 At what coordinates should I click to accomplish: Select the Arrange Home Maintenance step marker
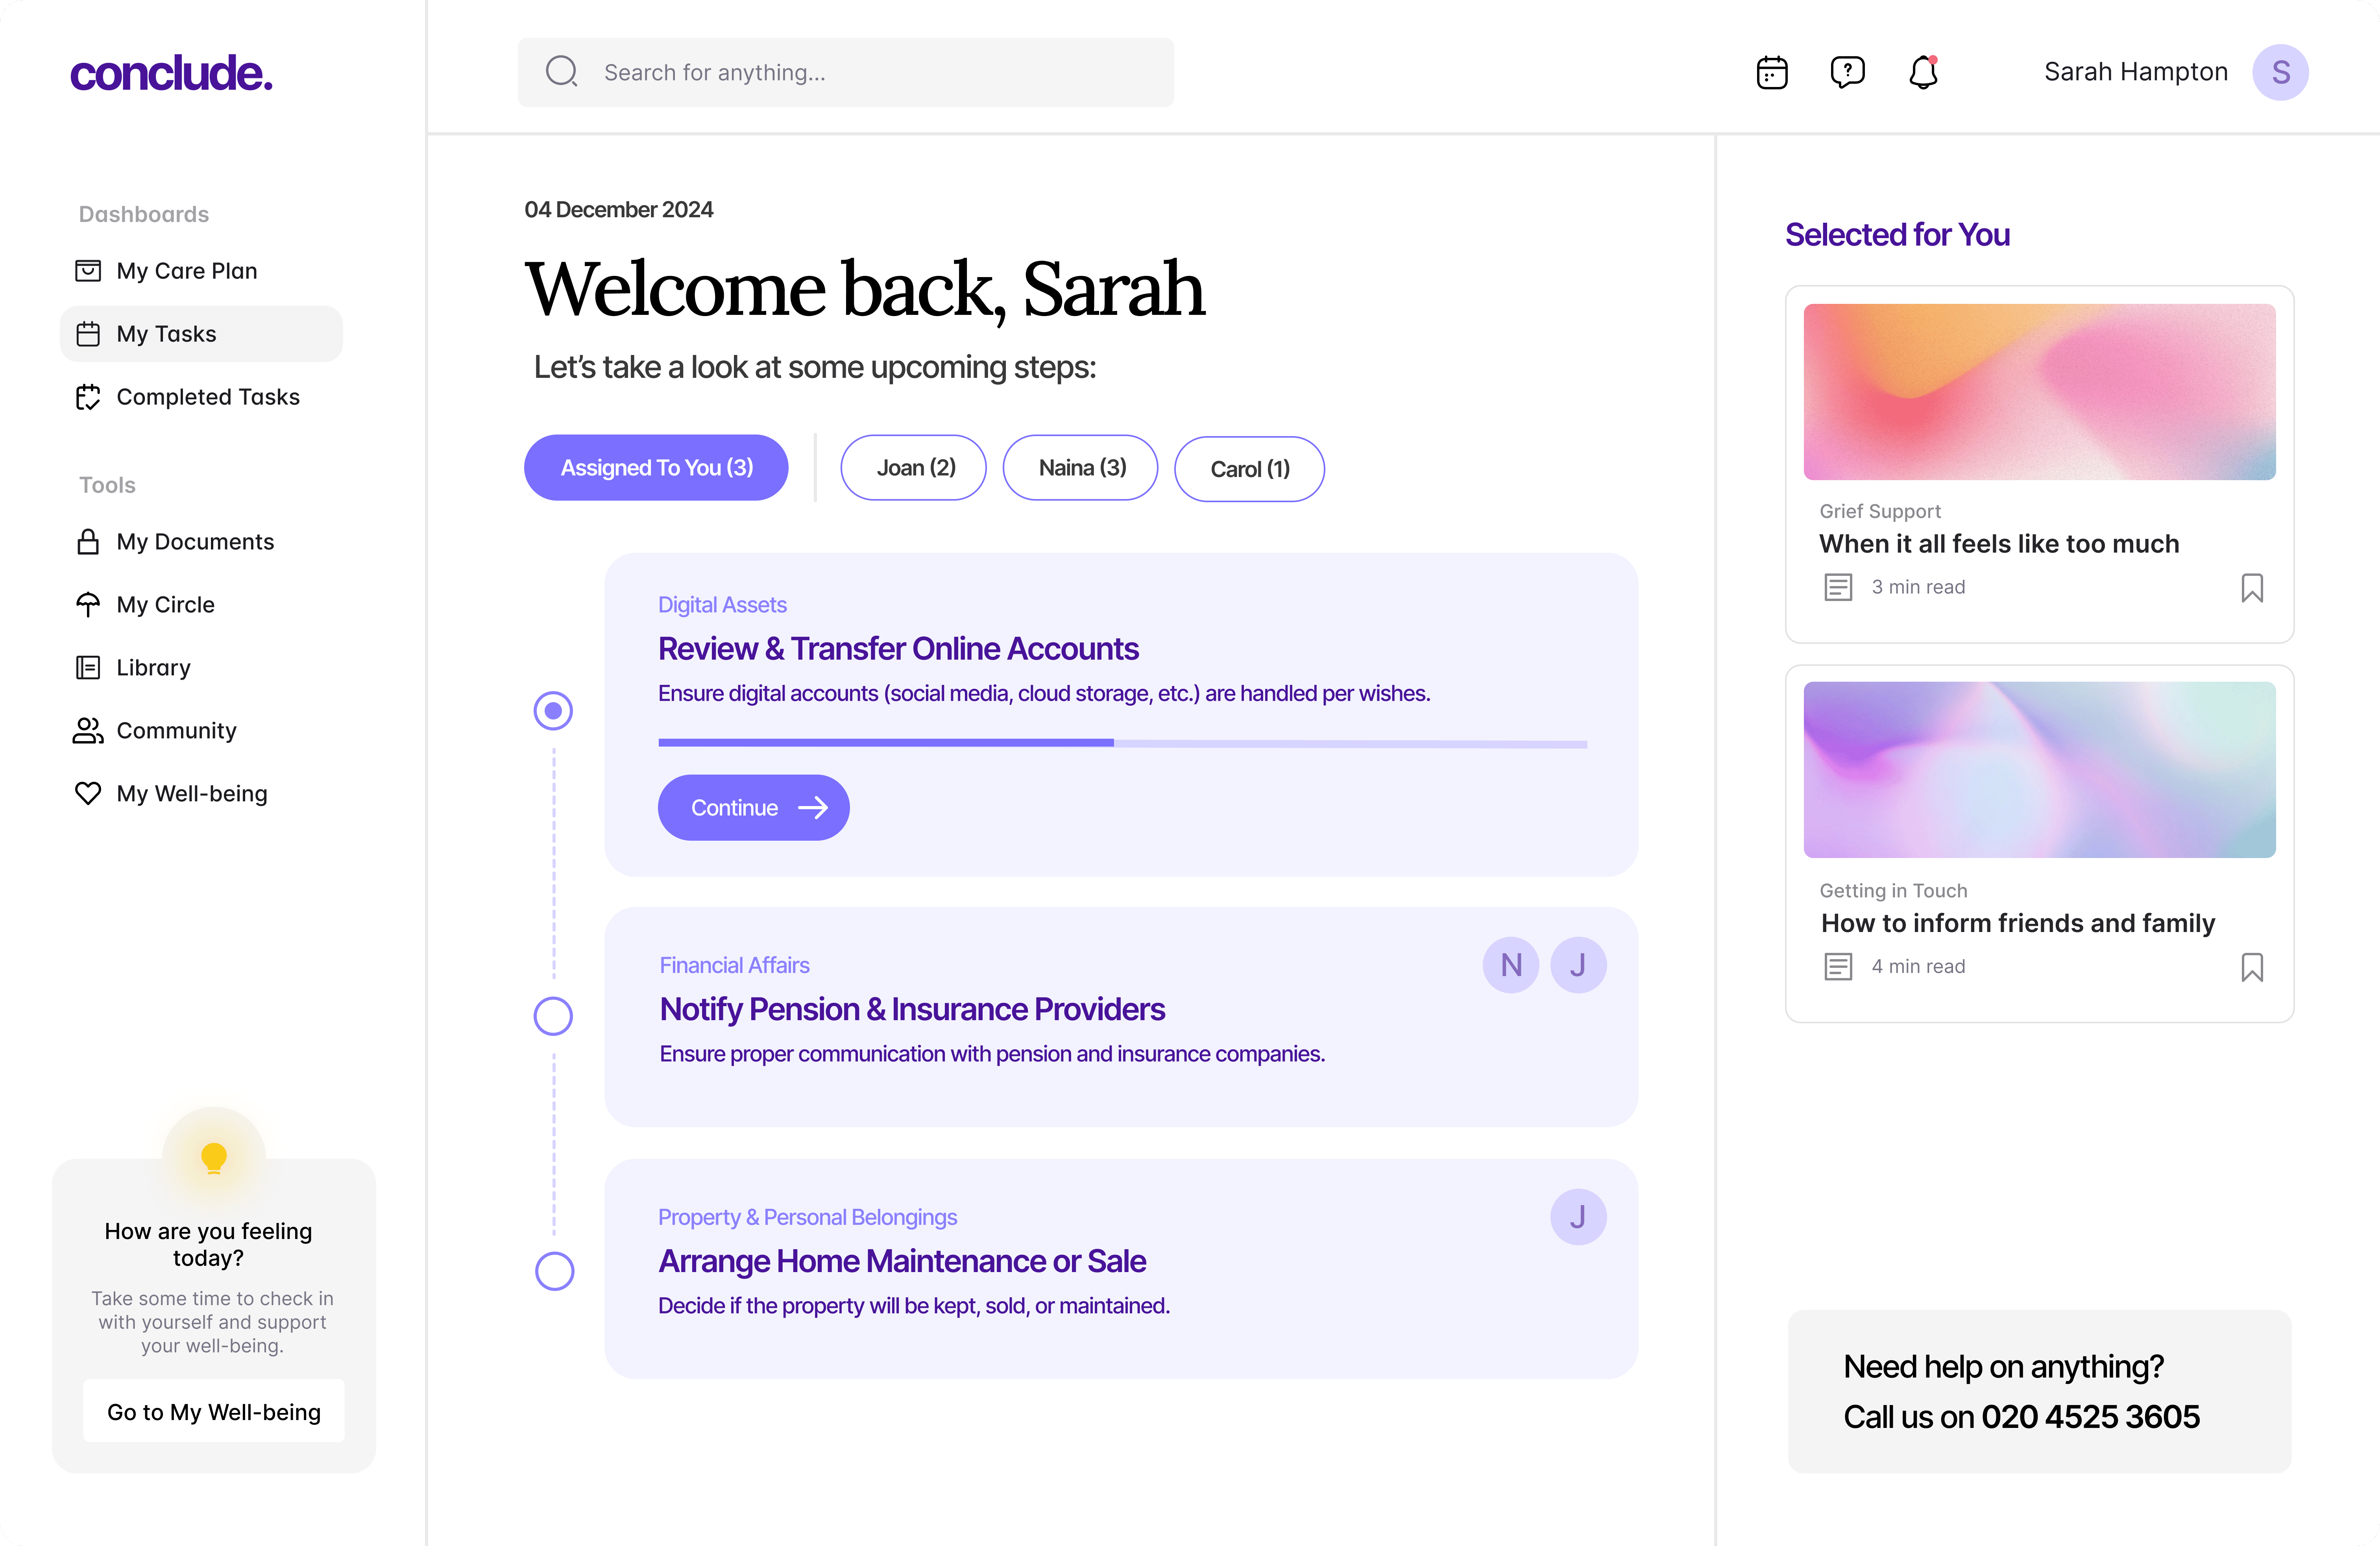(554, 1271)
